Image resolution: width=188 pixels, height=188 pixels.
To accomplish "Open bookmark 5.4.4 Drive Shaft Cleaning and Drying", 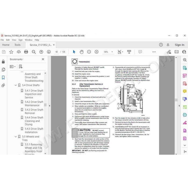I will tap(34, 121).
